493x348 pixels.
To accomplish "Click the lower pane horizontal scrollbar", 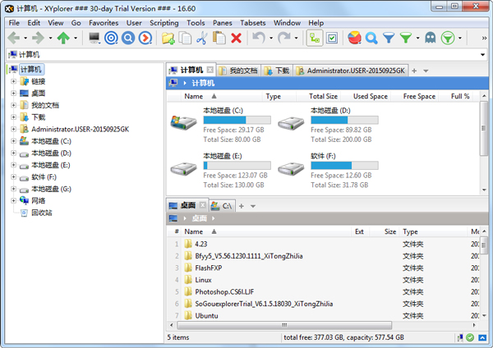I will click(x=284, y=325).
